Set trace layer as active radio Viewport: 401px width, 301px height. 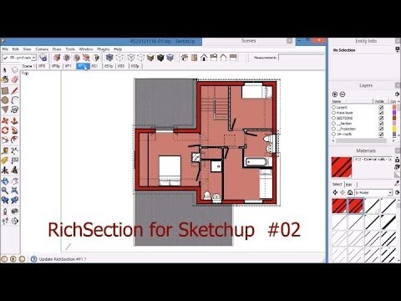pos(333,113)
